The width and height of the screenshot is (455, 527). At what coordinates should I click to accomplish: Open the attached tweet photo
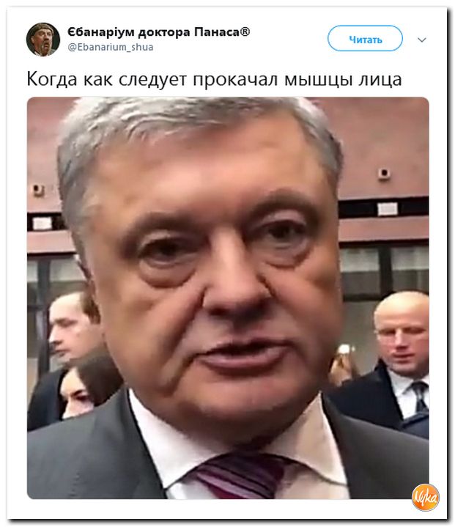[228, 298]
